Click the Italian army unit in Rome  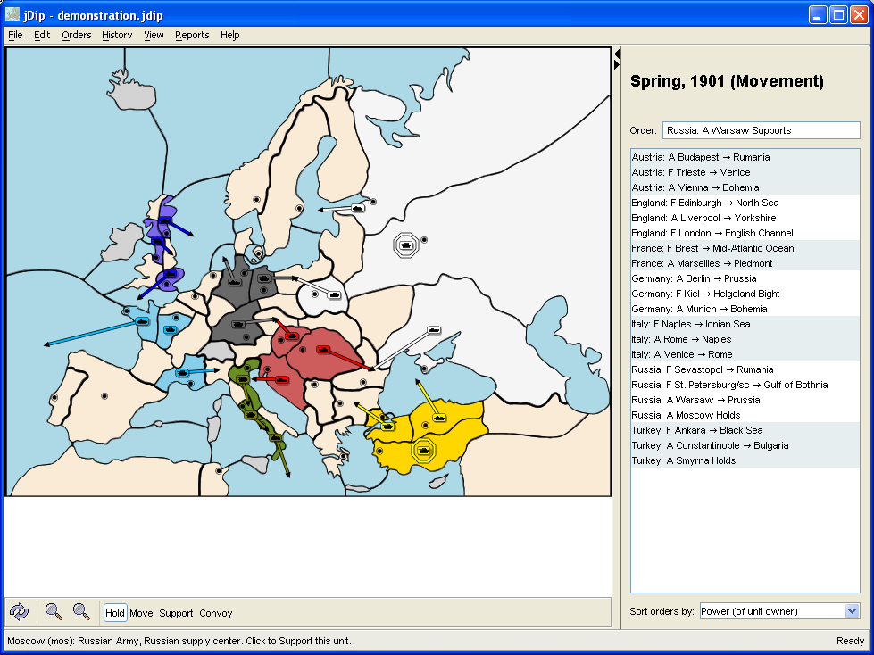click(250, 414)
